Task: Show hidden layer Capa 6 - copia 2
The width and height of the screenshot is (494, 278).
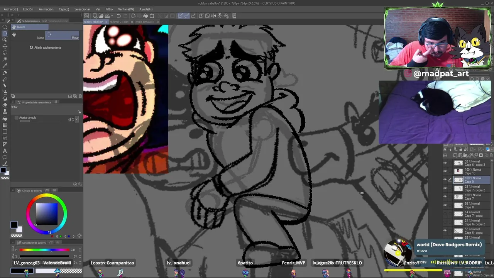Action: [445, 222]
